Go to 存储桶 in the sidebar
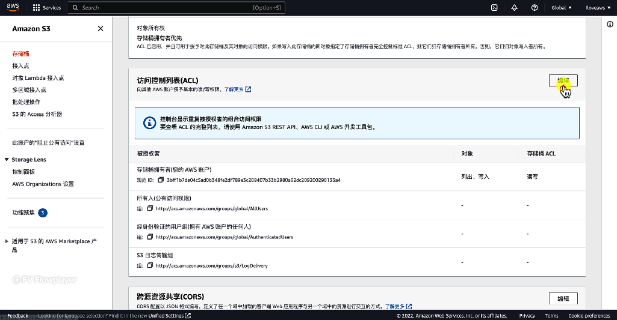This screenshot has height=320, width=617. point(20,54)
